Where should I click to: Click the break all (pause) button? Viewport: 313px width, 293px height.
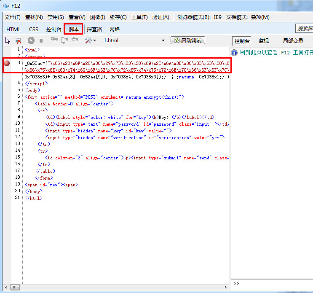pyautogui.click(x=41, y=41)
